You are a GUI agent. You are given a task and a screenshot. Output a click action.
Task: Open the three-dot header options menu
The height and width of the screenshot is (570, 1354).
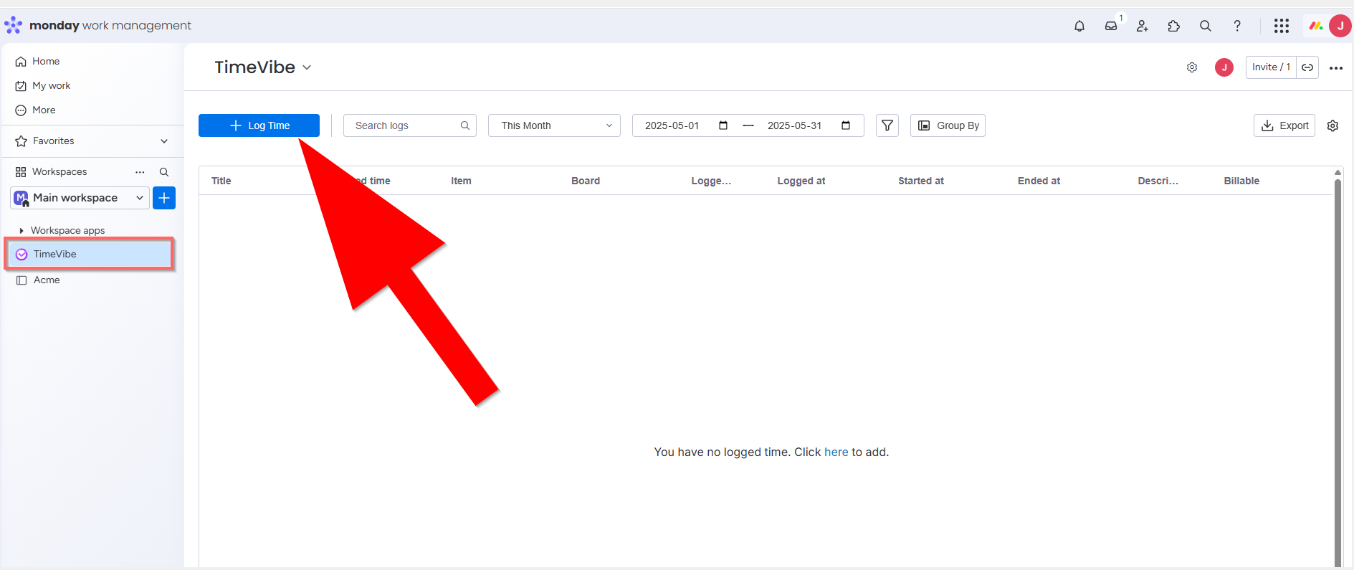click(1336, 68)
